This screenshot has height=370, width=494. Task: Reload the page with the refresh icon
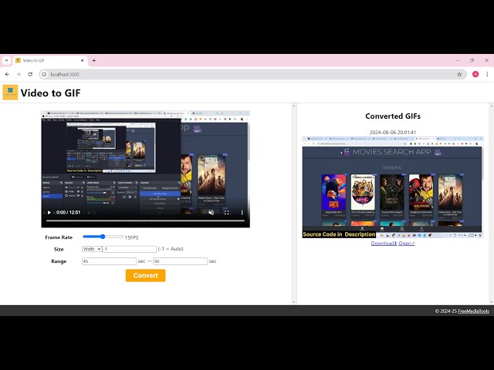[x=30, y=74]
